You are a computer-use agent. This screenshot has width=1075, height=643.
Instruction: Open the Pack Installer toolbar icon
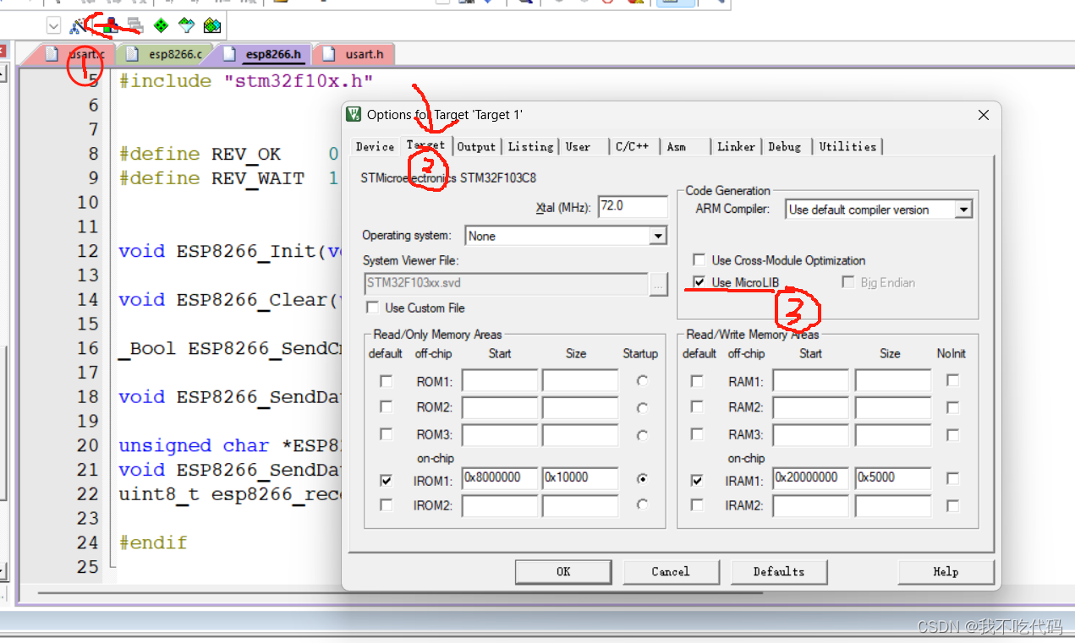click(211, 25)
